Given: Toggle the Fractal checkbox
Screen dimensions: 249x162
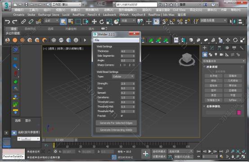Looking at the screenshot, I should coord(122,116).
